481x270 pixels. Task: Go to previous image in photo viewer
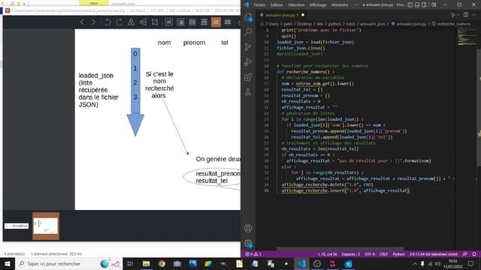pyautogui.click(x=82, y=22)
